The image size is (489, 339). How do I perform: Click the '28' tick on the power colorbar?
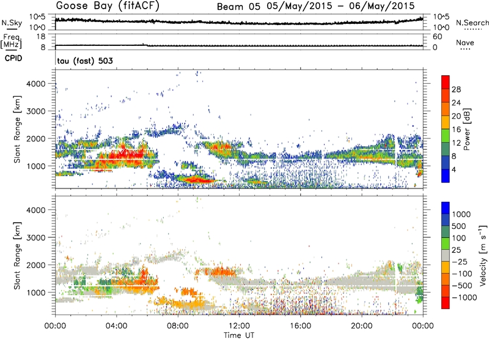(456, 89)
